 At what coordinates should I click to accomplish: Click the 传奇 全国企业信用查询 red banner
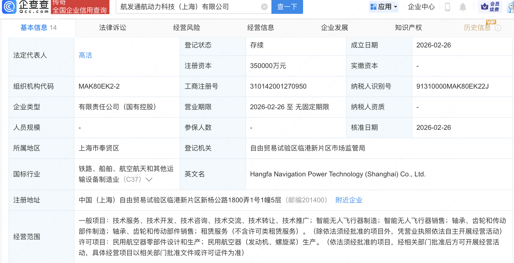(80, 7)
